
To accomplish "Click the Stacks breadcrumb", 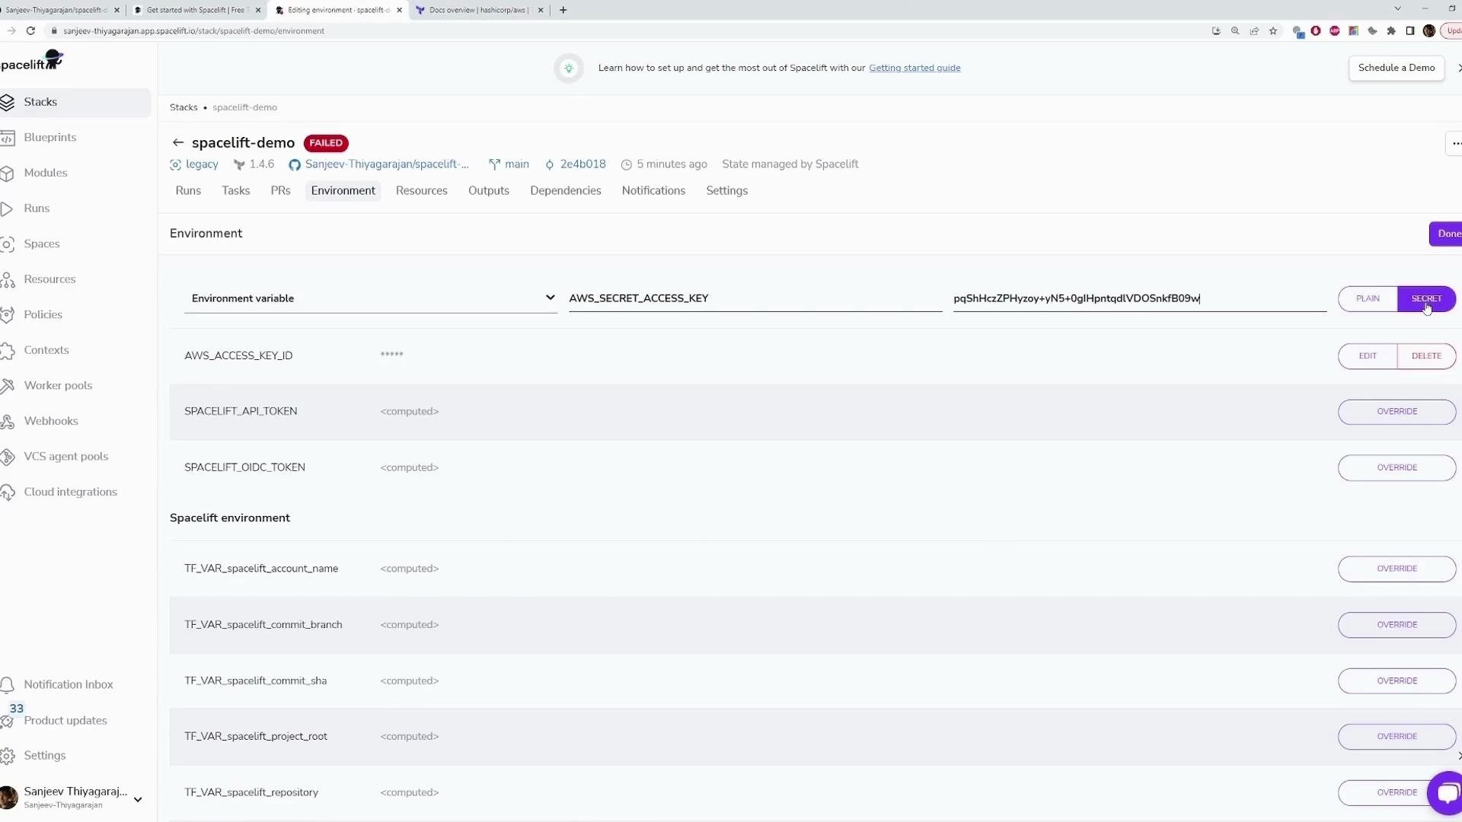I will (184, 107).
